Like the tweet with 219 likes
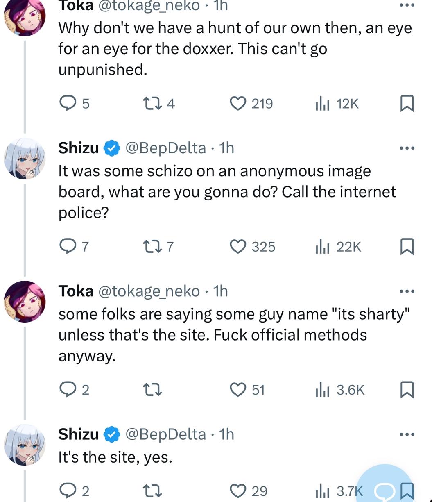The width and height of the screenshot is (432, 502). coord(237,104)
